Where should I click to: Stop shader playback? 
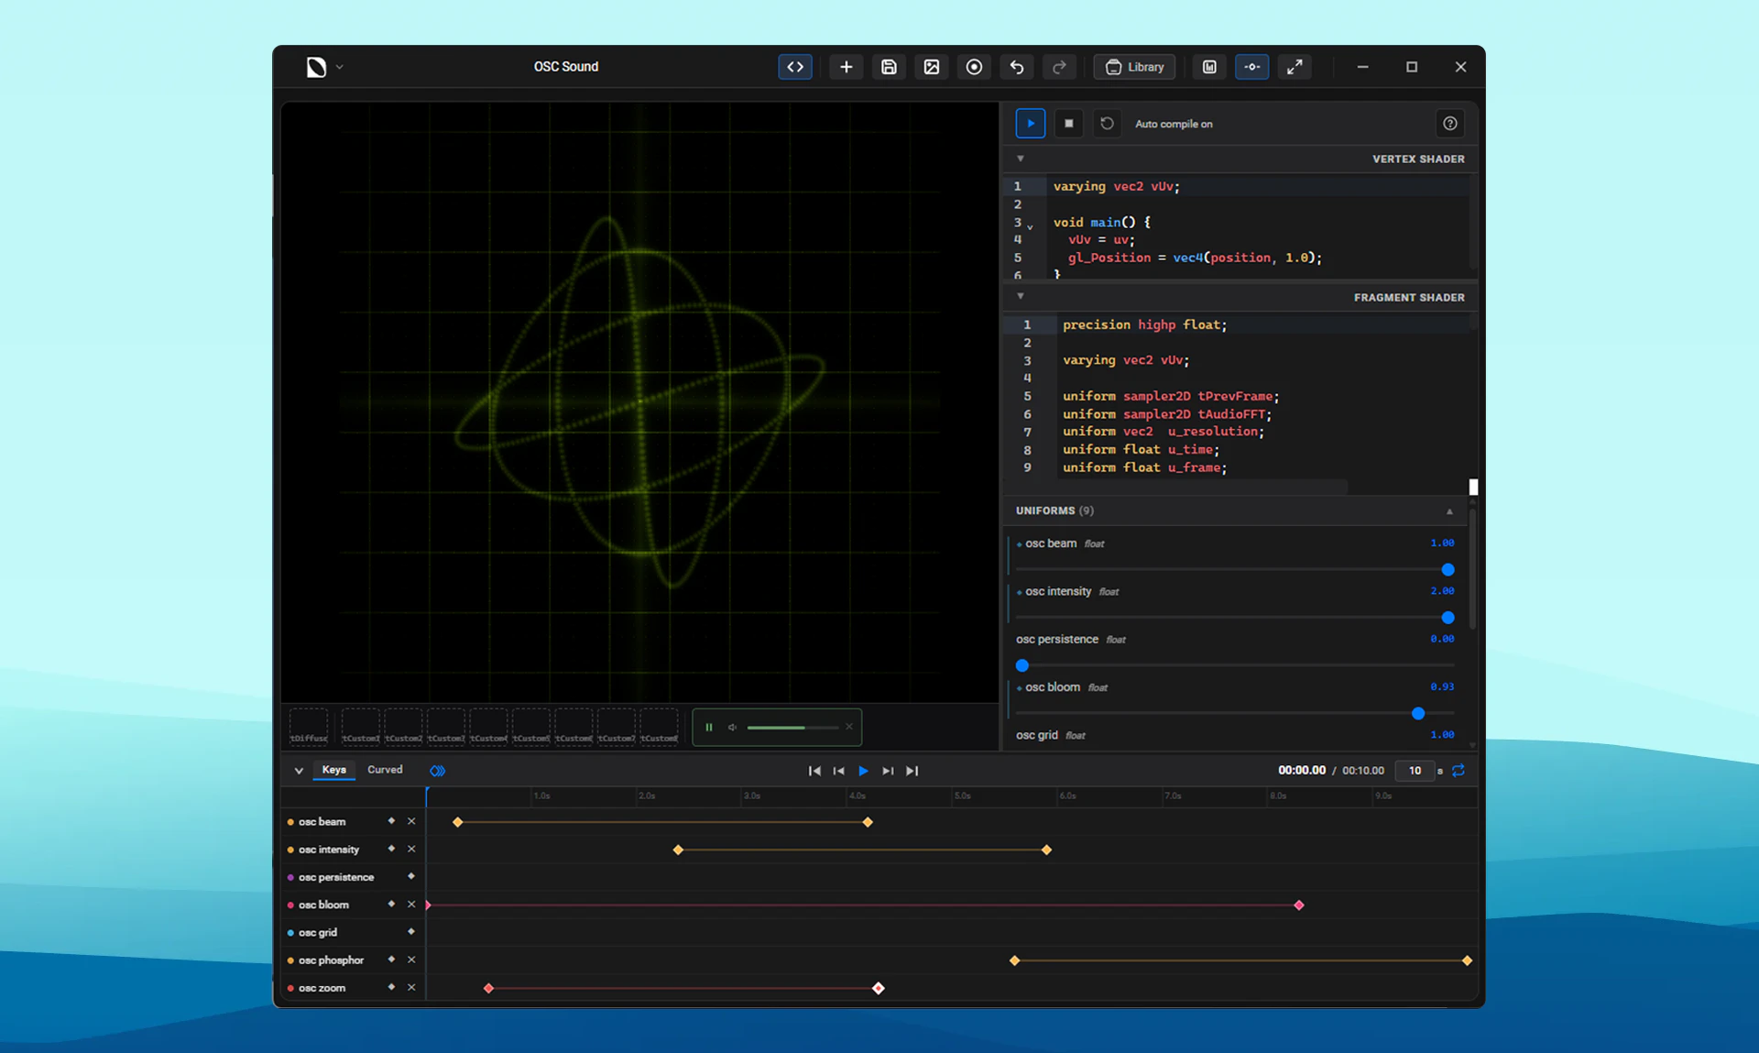tap(1068, 123)
